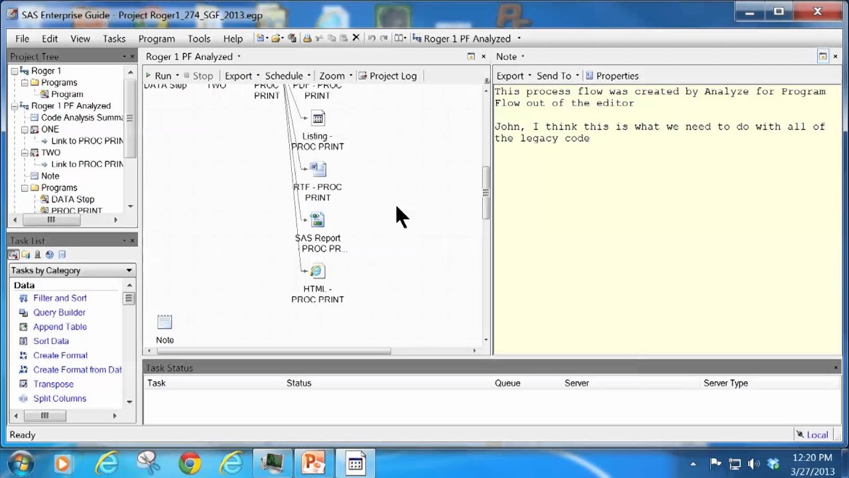Open the File menu

click(x=22, y=39)
